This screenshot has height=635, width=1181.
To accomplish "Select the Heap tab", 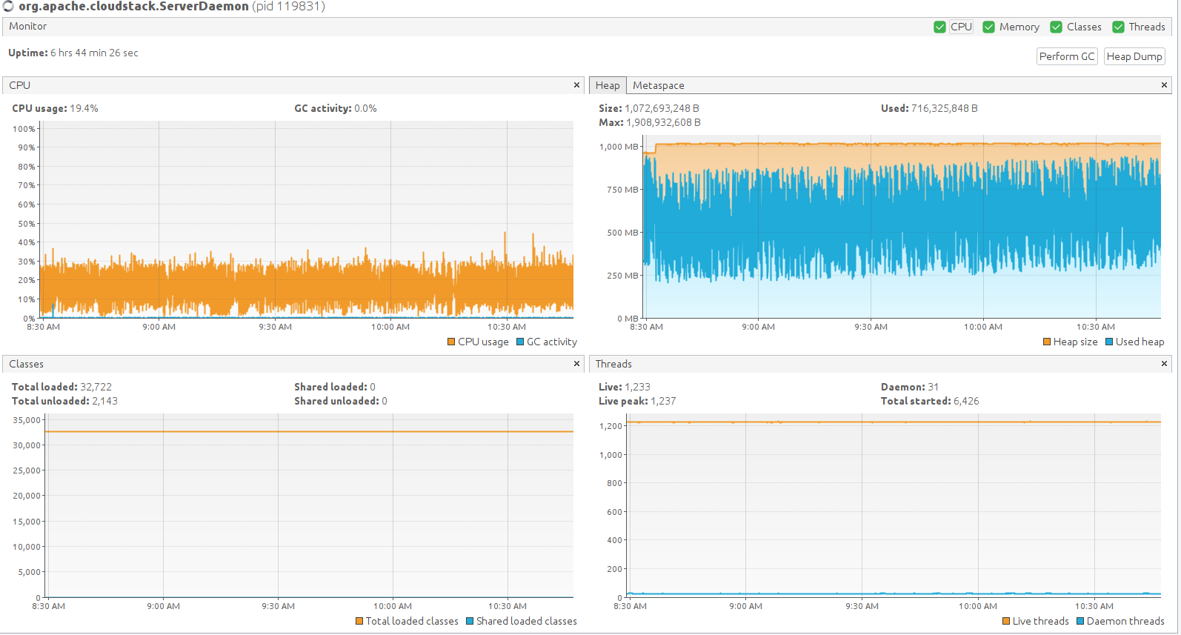I will click(x=608, y=85).
